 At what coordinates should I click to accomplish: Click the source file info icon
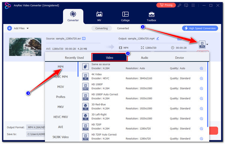coord(84,39)
